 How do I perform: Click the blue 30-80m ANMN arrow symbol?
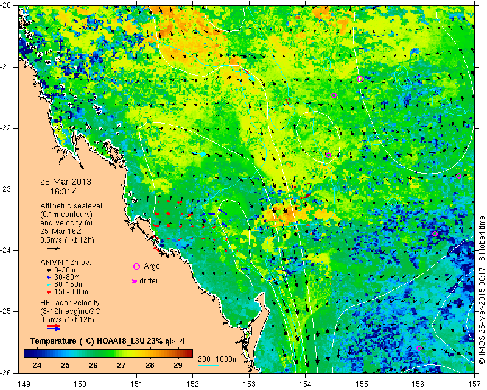pyautogui.click(x=48, y=277)
